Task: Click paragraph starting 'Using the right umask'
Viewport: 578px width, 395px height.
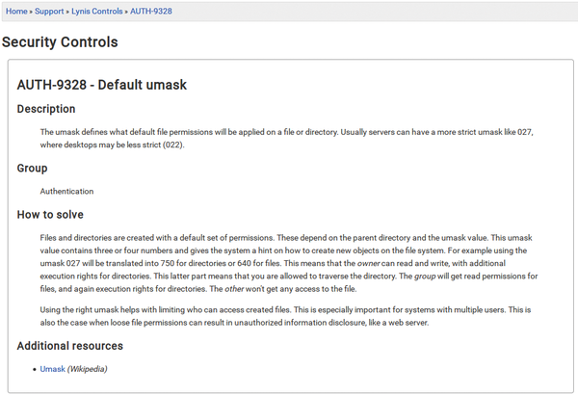Action: pos(285,316)
